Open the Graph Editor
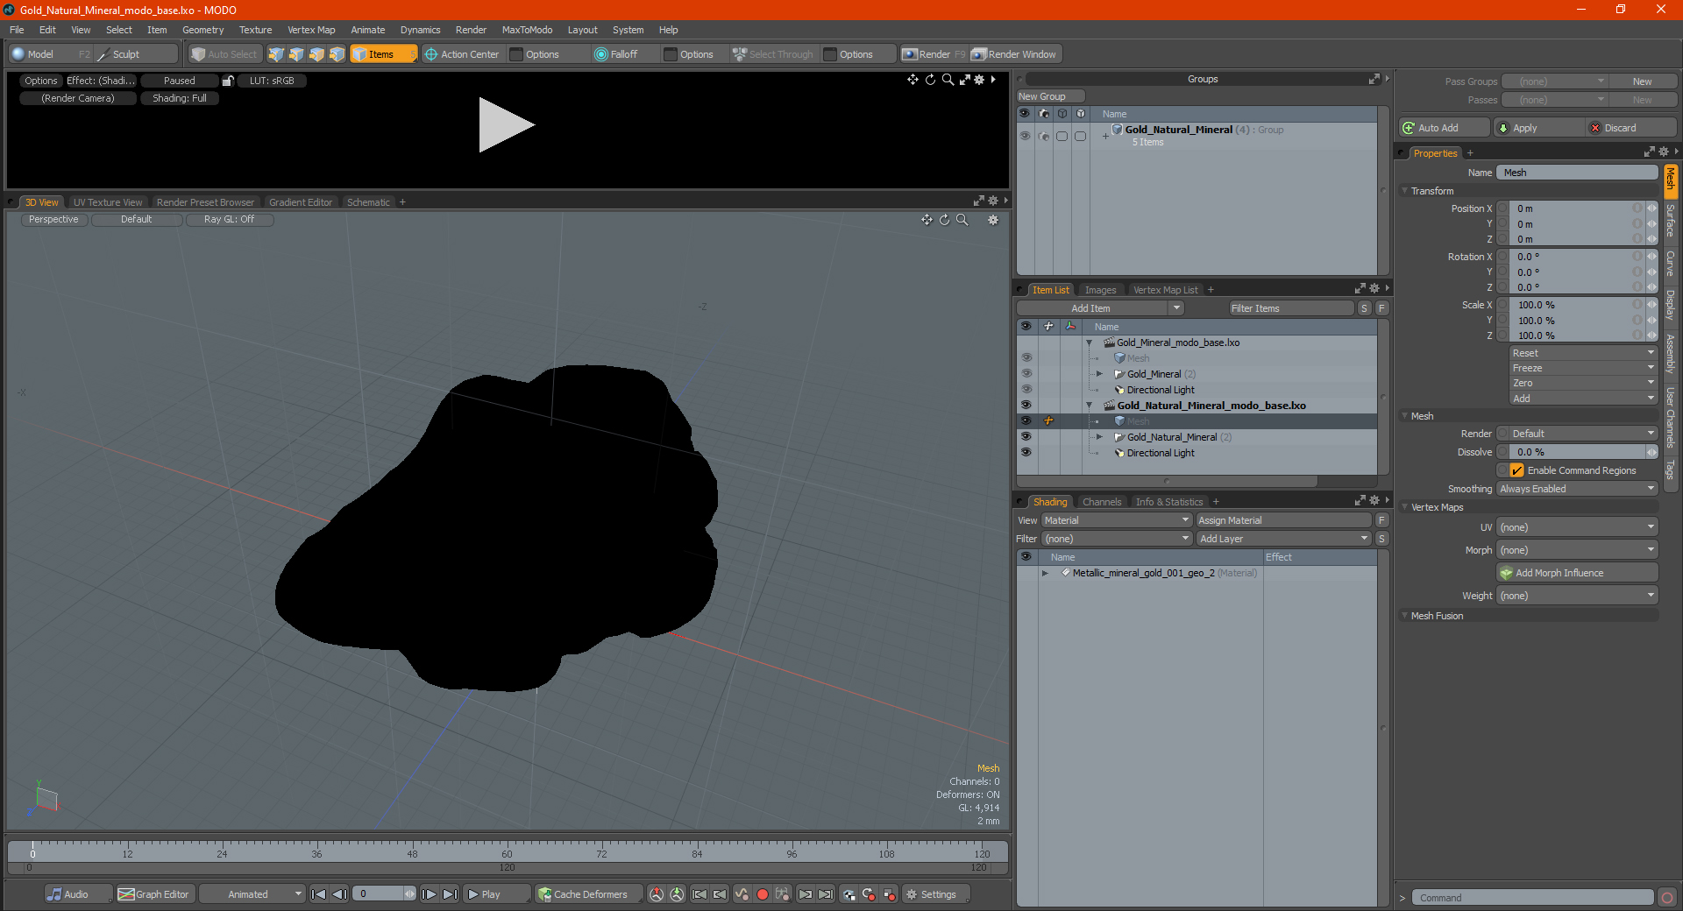The image size is (1683, 911). coord(153,894)
